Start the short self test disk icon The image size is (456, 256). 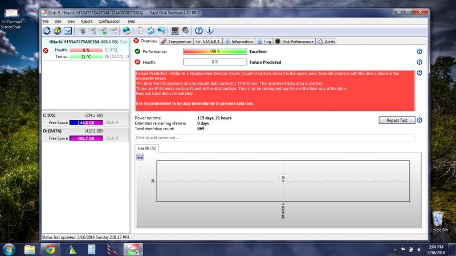pos(82,31)
